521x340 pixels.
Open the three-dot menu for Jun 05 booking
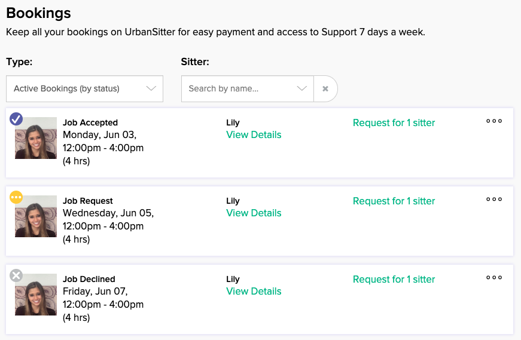(494, 199)
